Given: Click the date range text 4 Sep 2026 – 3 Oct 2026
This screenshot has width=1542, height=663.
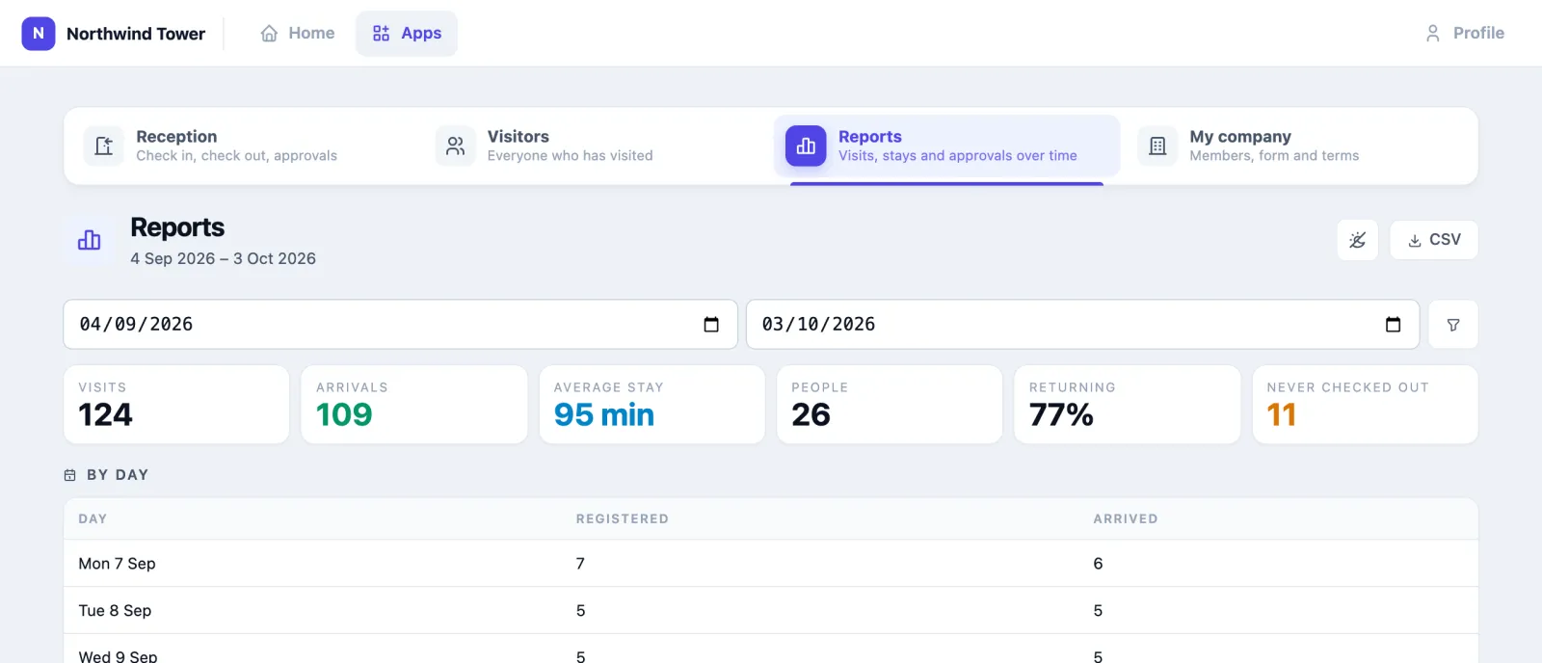Looking at the screenshot, I should [224, 258].
